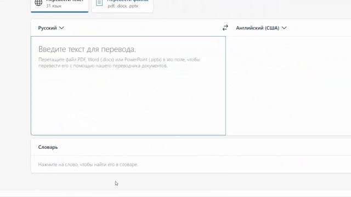Click the document icon for file translation
Screen dimensions: 351x197
click(99, 3)
